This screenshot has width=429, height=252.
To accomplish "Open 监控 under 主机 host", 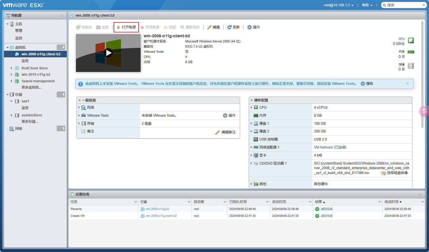I will pos(19,38).
